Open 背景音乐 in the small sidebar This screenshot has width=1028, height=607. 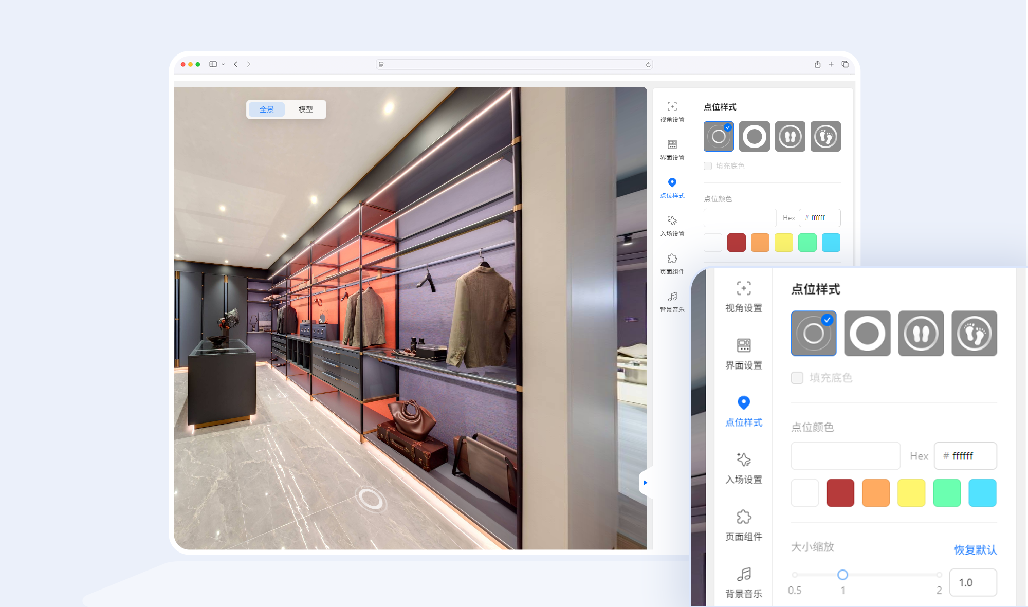coord(672,302)
